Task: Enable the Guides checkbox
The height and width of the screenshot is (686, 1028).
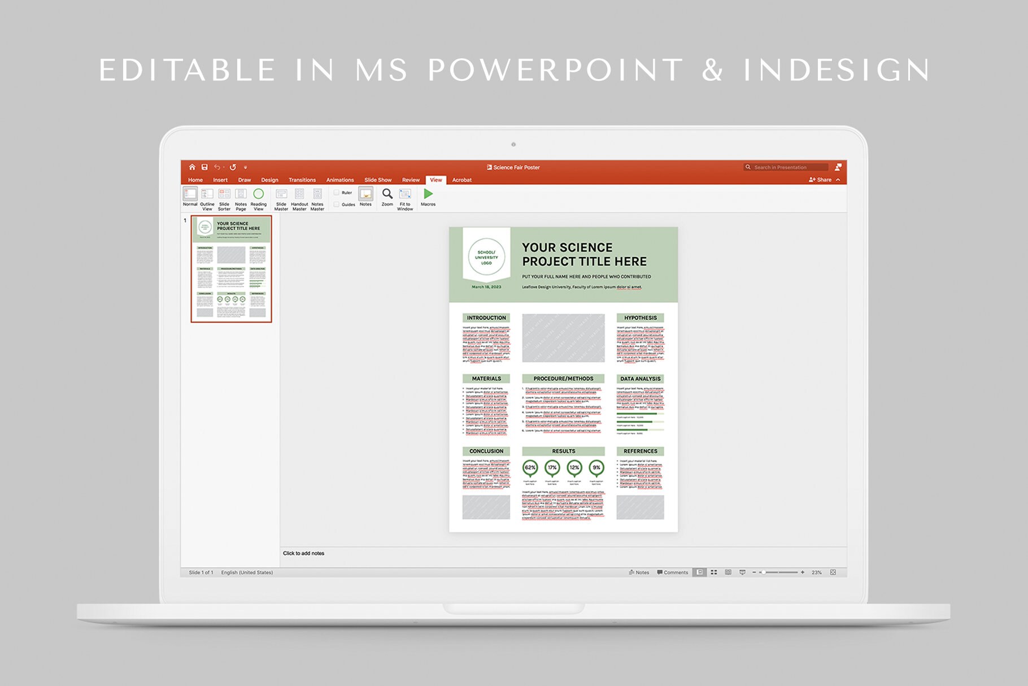Action: pyautogui.click(x=336, y=205)
